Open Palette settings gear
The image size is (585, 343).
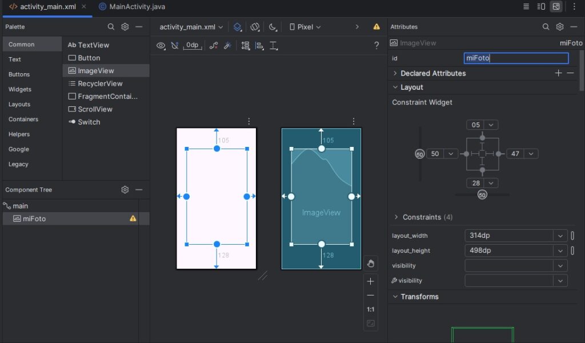pos(125,27)
